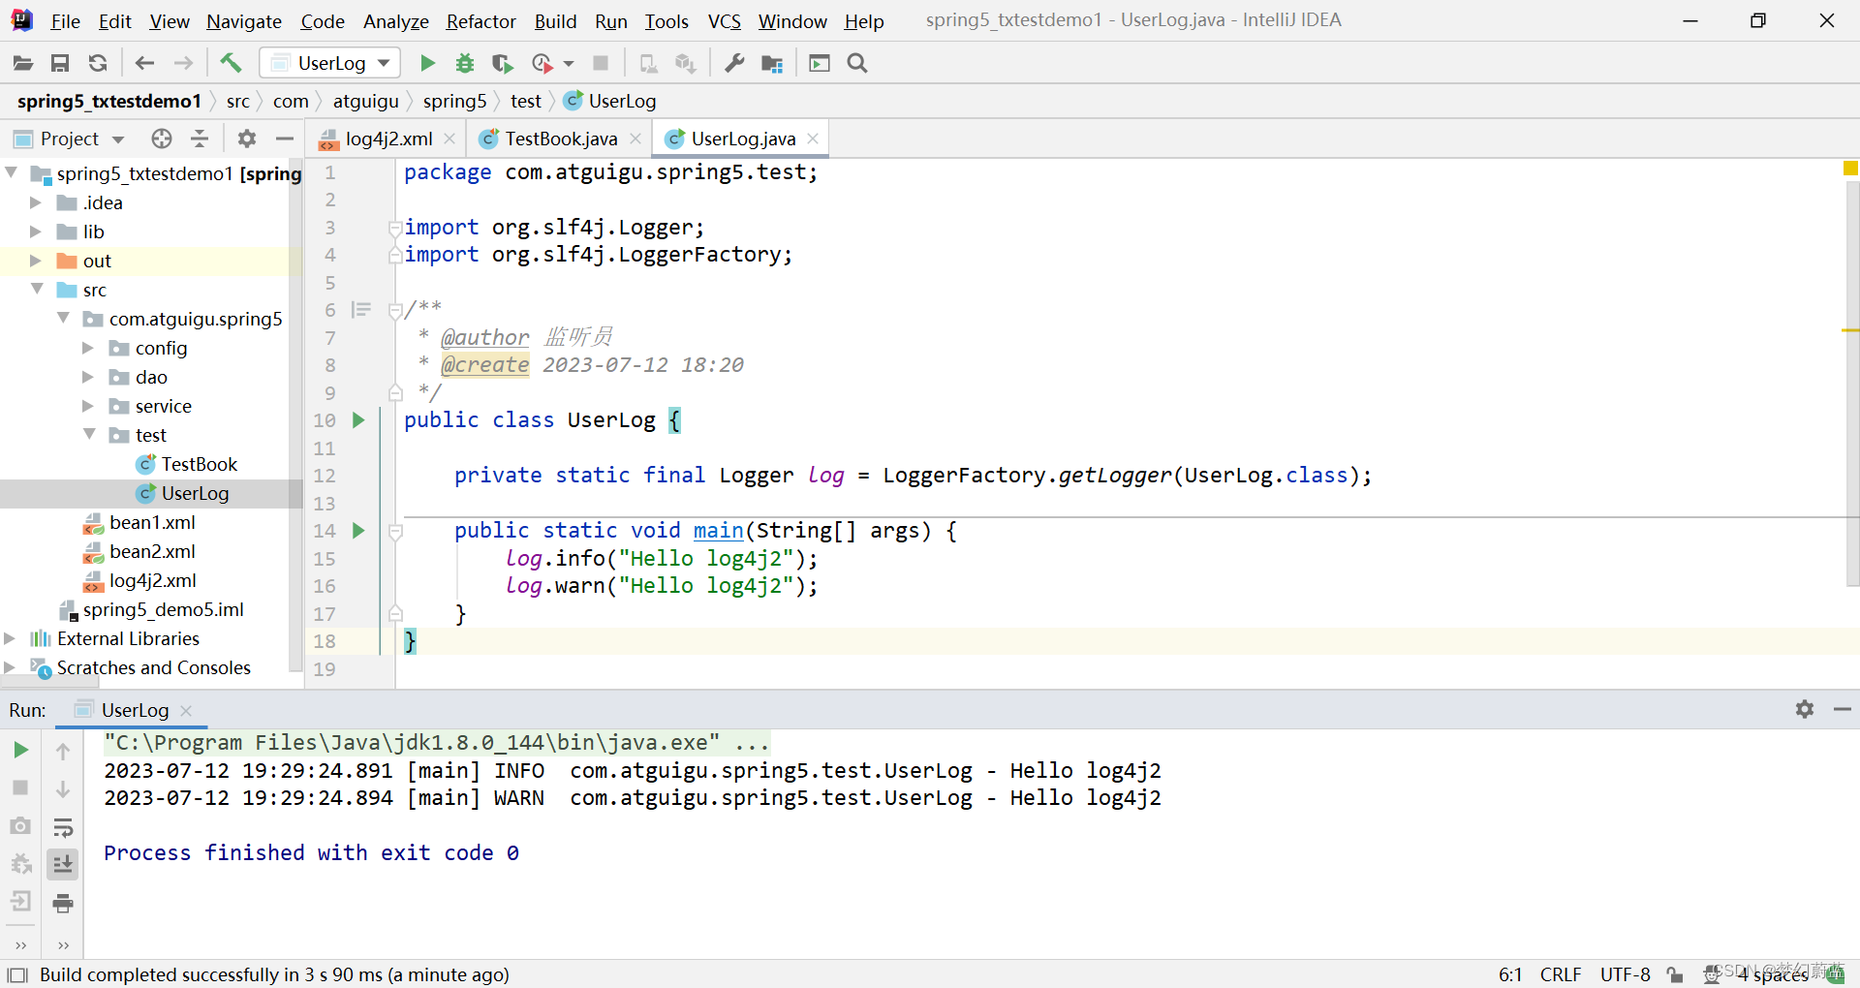The height and width of the screenshot is (988, 1860).
Task: Close the UserLog run tab
Action: point(186,710)
